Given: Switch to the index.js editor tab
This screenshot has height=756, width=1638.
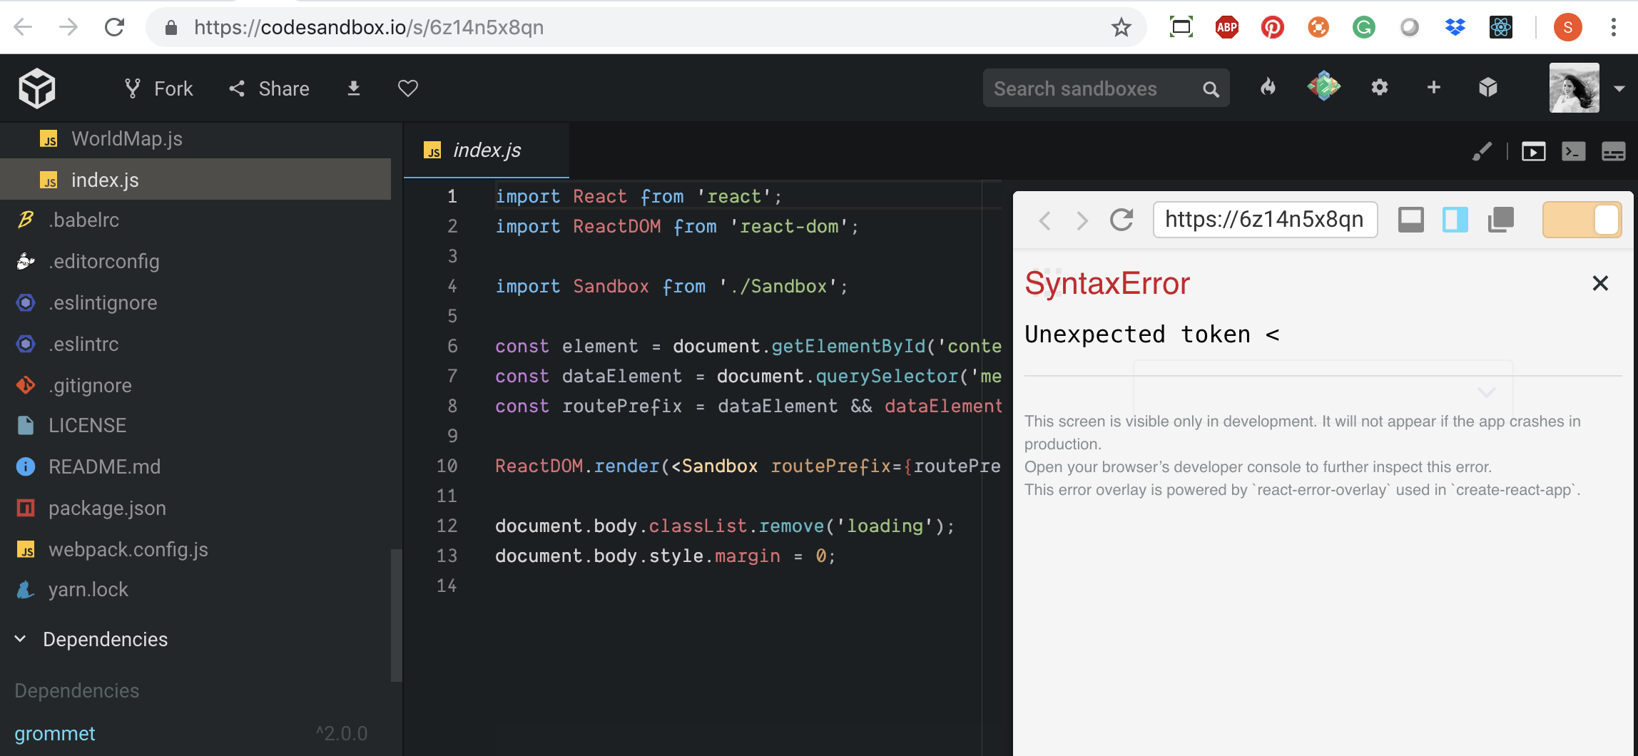Looking at the screenshot, I should (x=487, y=150).
